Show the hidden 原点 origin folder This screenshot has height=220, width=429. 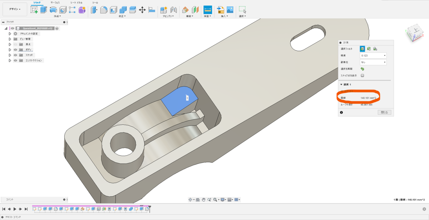coord(15,44)
